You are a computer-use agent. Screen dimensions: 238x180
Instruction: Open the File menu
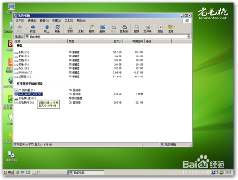(x=20, y=21)
